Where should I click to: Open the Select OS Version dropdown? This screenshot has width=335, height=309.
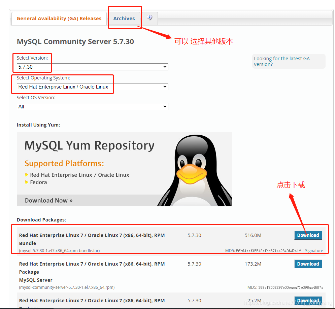click(92, 107)
